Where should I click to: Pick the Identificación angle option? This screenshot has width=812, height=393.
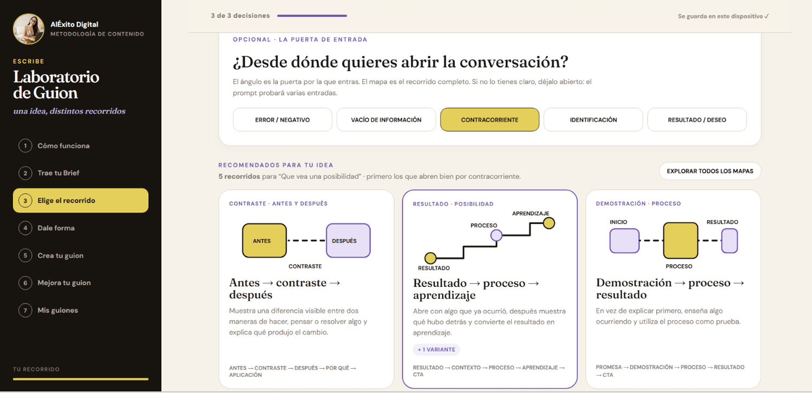(x=593, y=120)
